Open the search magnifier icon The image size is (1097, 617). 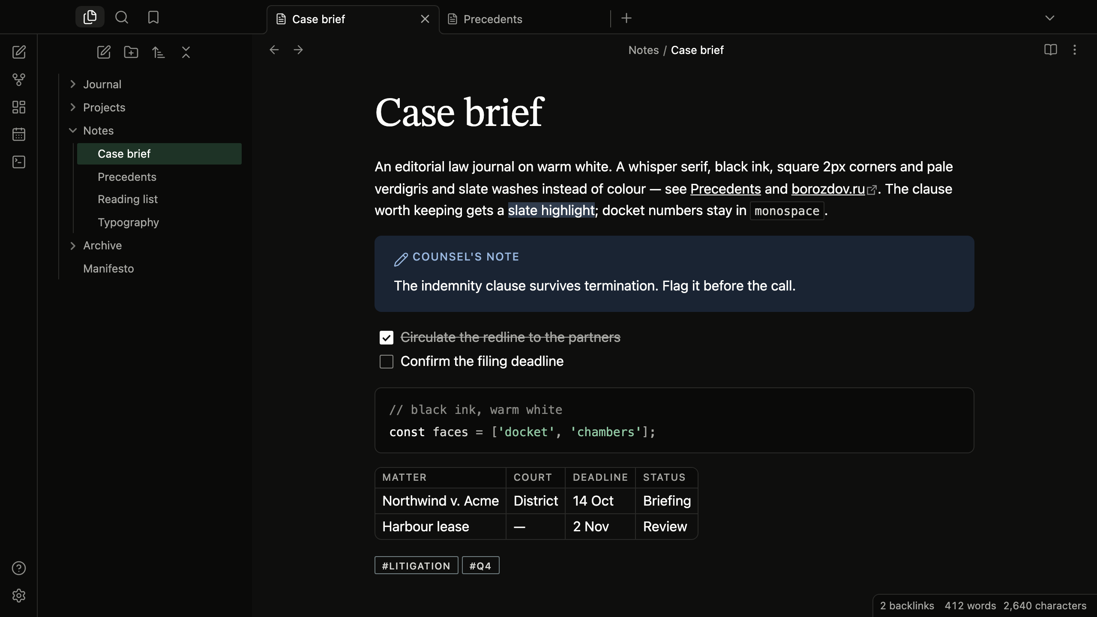tap(122, 17)
